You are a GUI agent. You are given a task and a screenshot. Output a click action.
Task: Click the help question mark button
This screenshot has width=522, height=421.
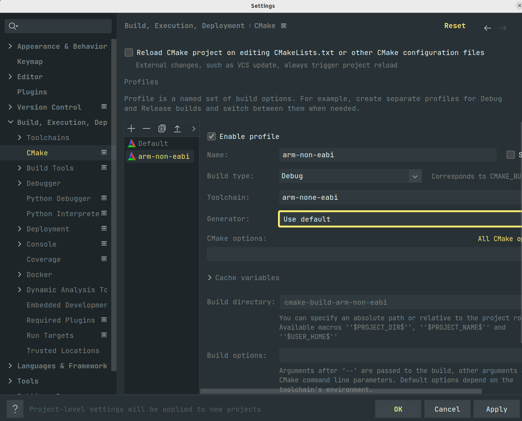(x=15, y=409)
